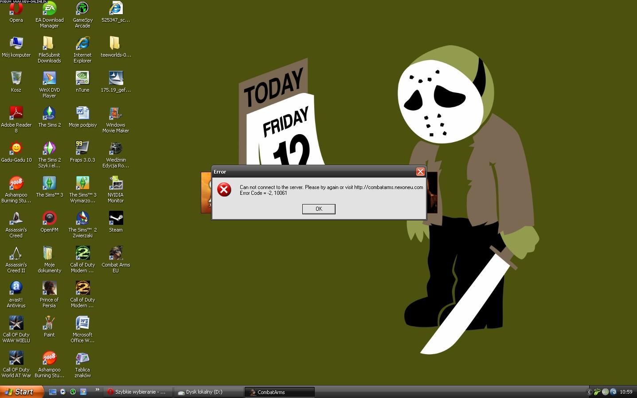Select the Adobe Reader 8 icon
The image size is (637, 398).
(x=16, y=120)
